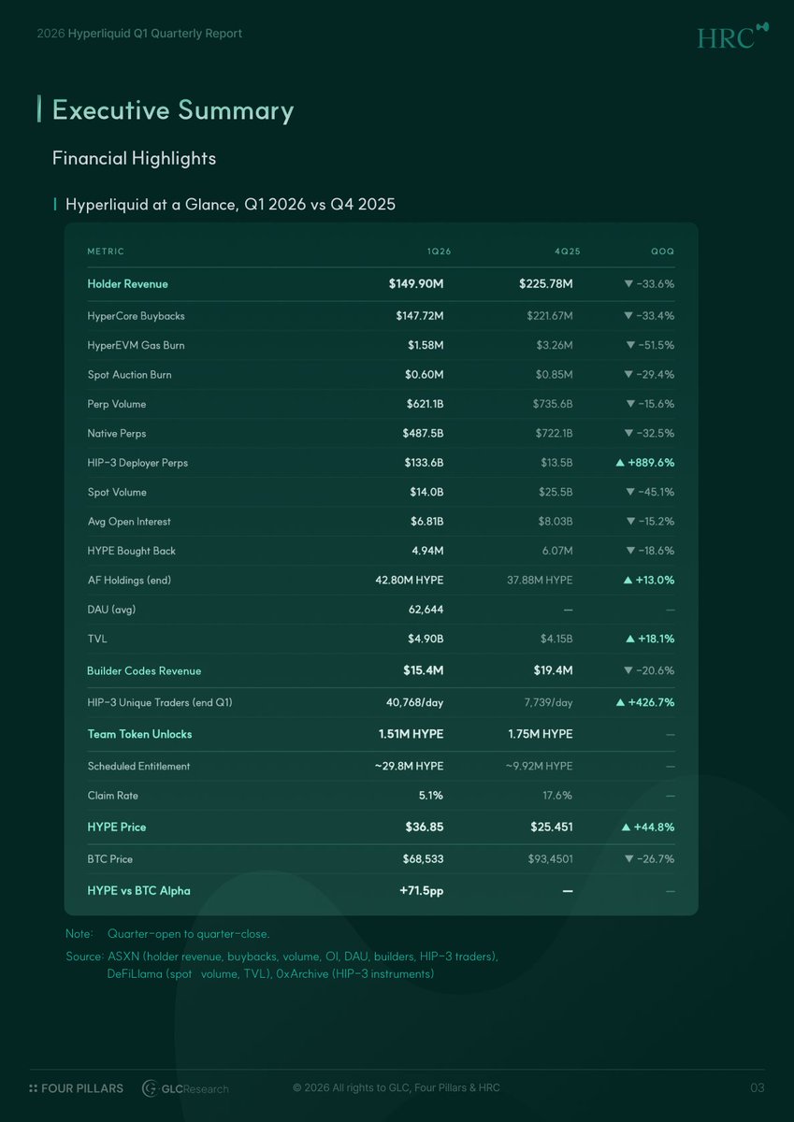Click the $25.5B spot volume value
The image size is (794, 1122).
point(555,493)
